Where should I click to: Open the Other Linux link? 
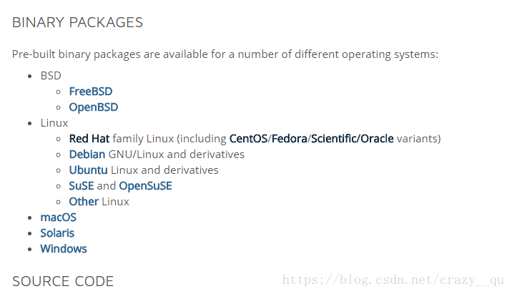pyautogui.click(x=84, y=202)
